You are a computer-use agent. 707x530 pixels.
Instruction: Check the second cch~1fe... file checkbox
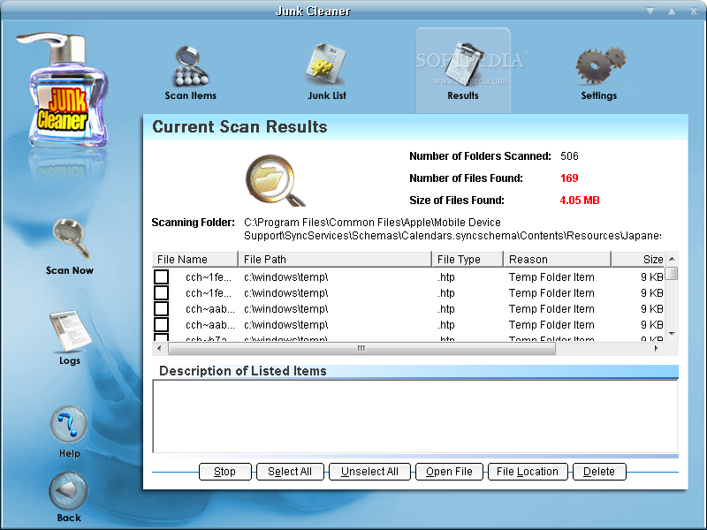(x=162, y=293)
